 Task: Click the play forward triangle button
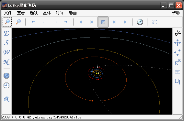[125, 22]
